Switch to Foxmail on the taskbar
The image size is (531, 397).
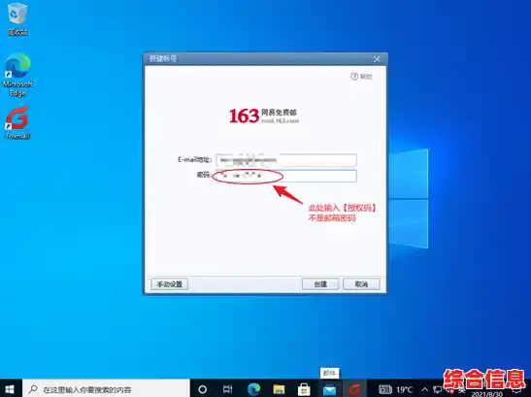(x=354, y=389)
